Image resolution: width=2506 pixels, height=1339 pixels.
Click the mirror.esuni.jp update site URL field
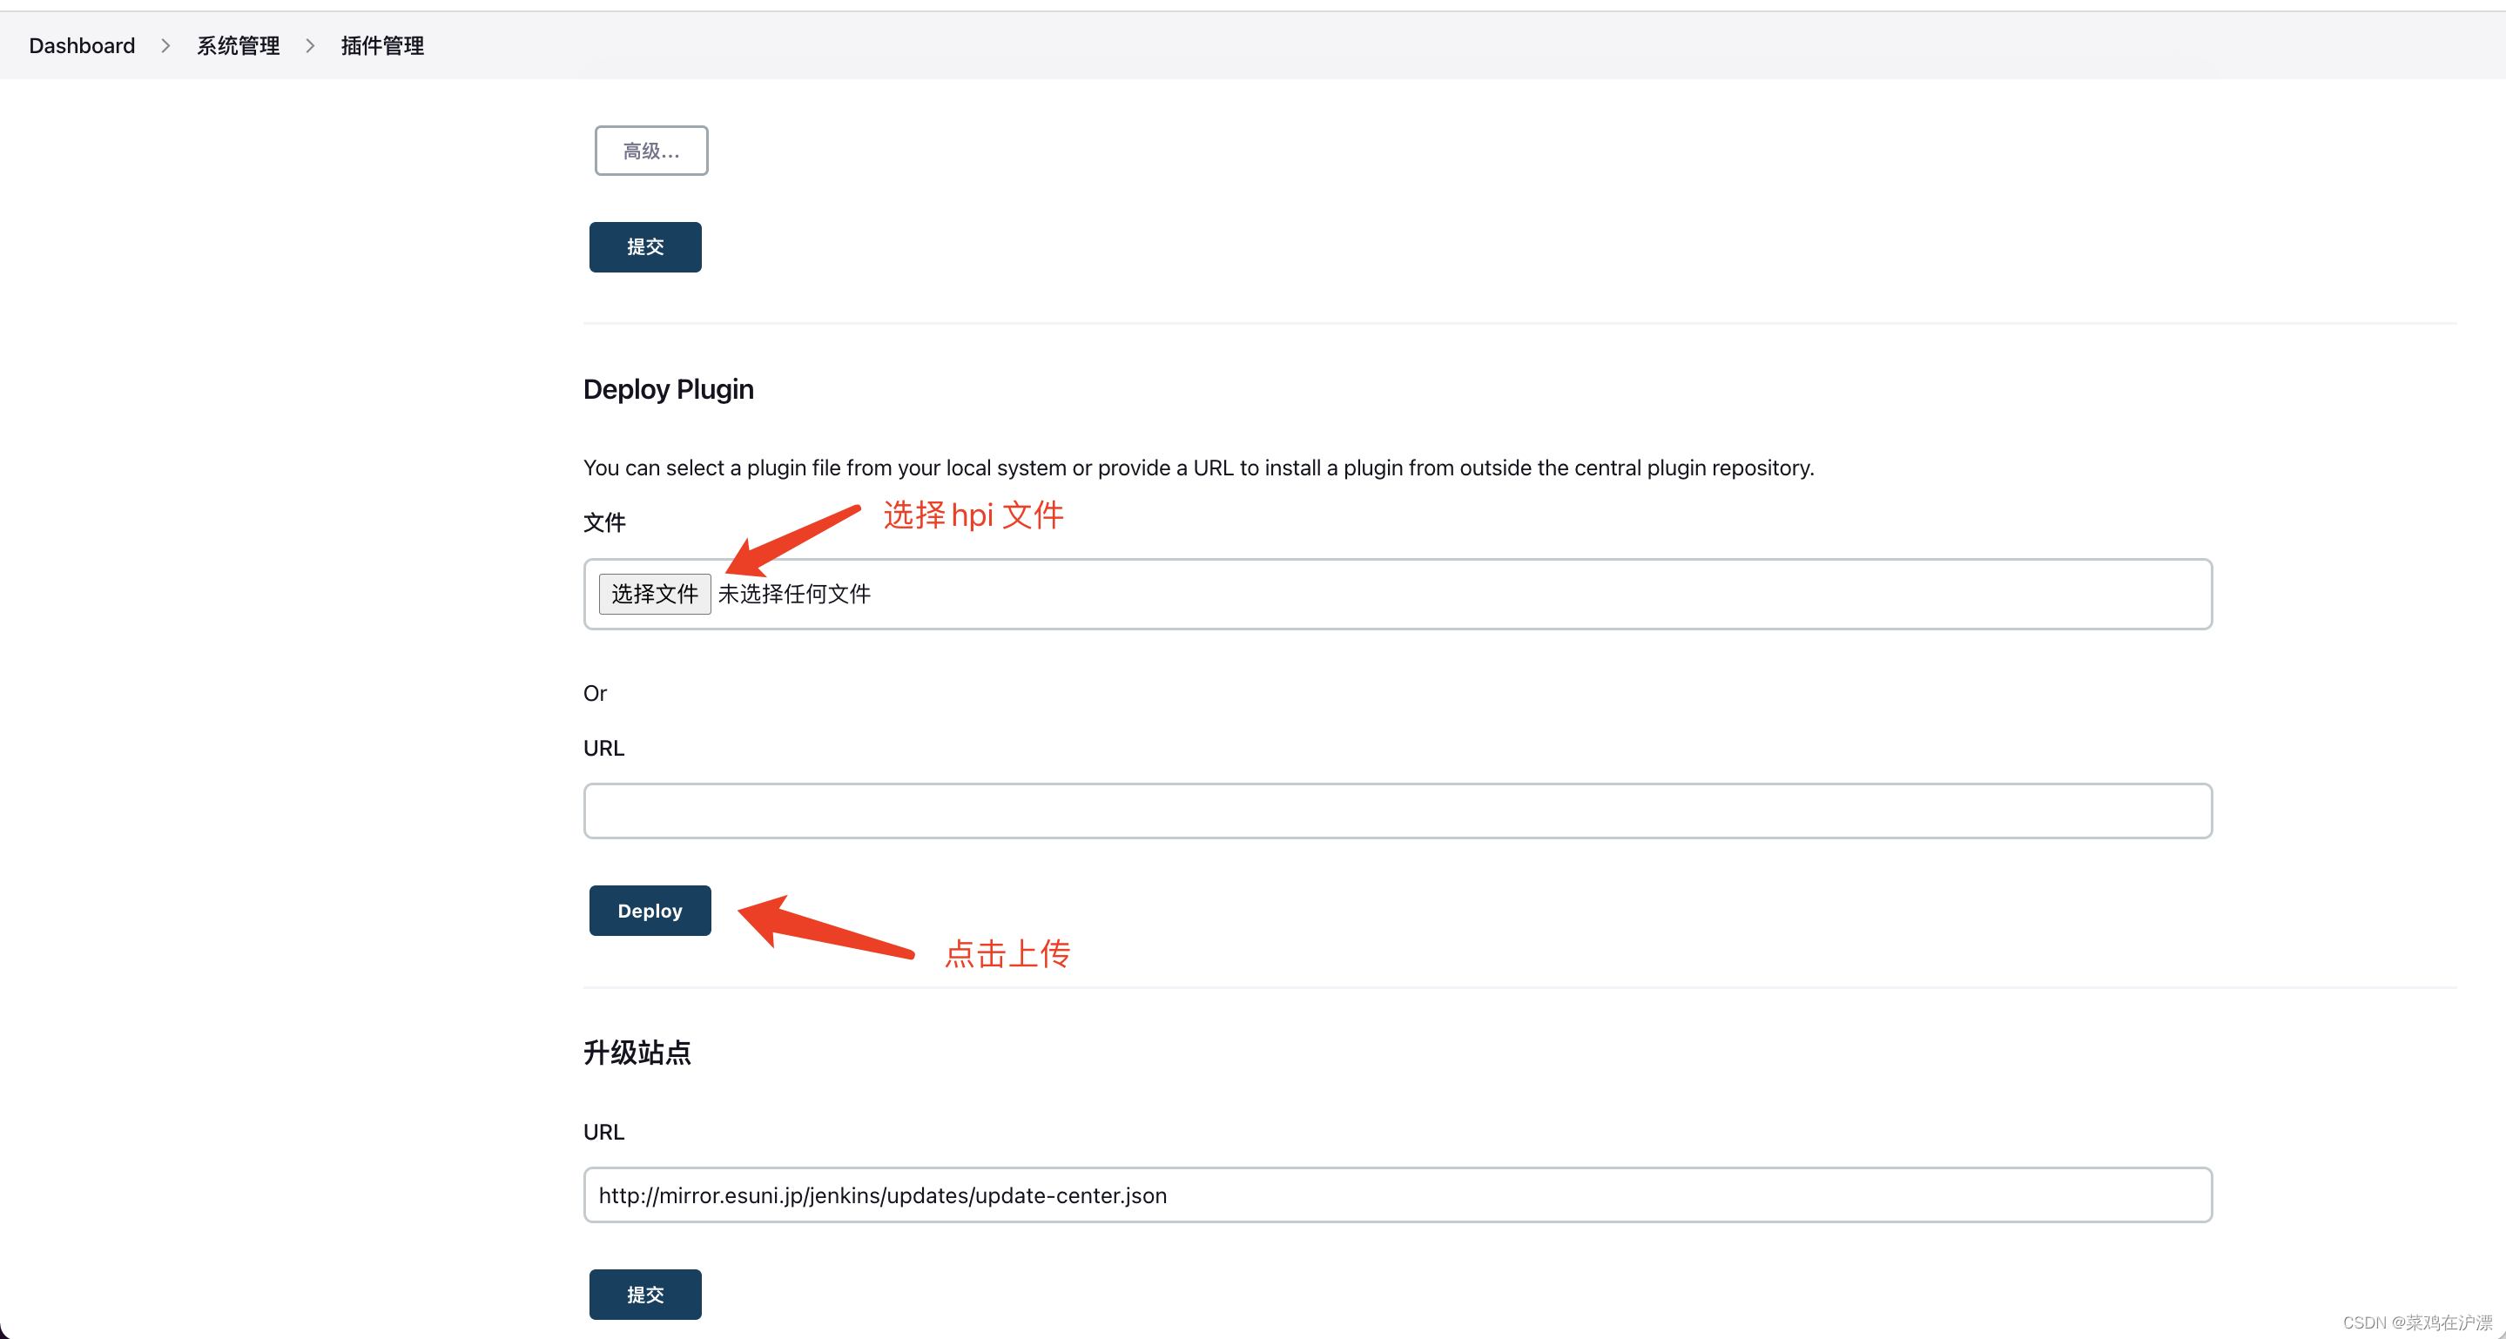(1397, 1195)
